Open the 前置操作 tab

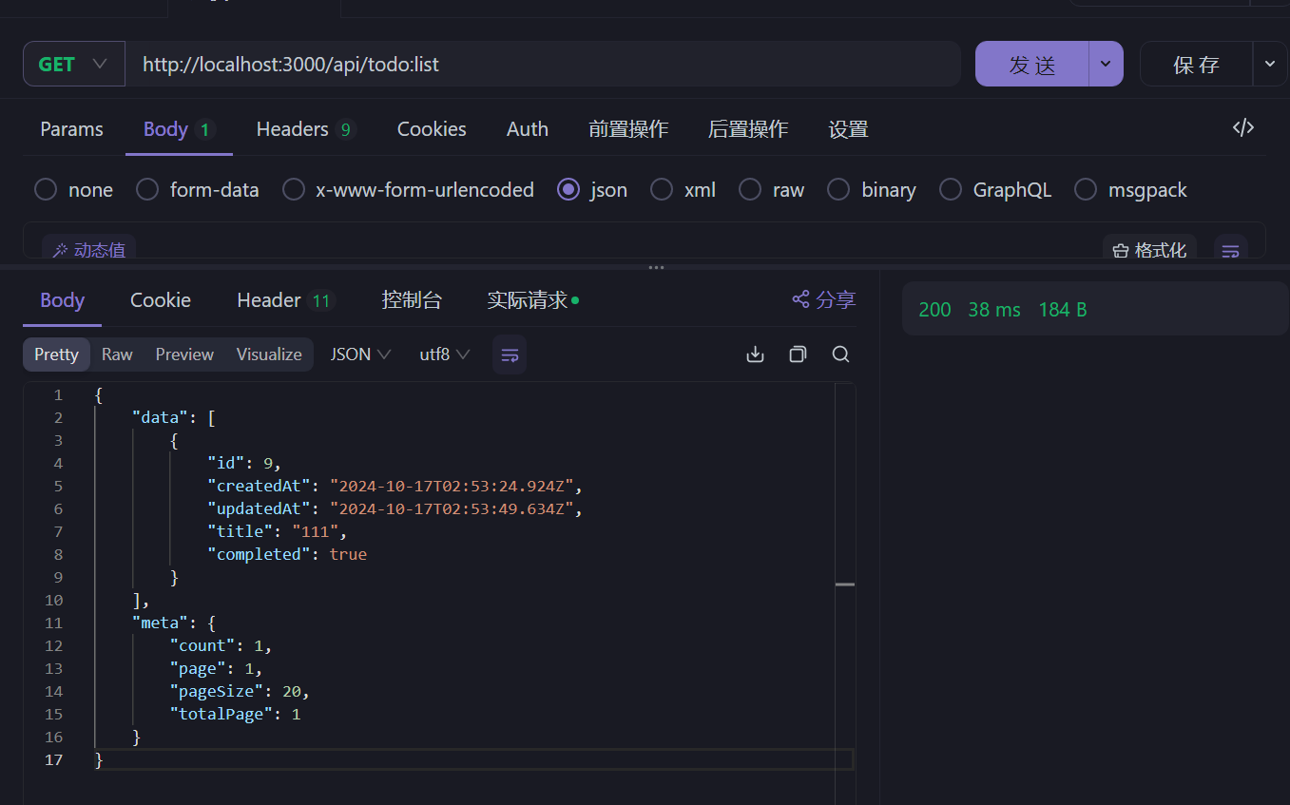[x=628, y=129]
